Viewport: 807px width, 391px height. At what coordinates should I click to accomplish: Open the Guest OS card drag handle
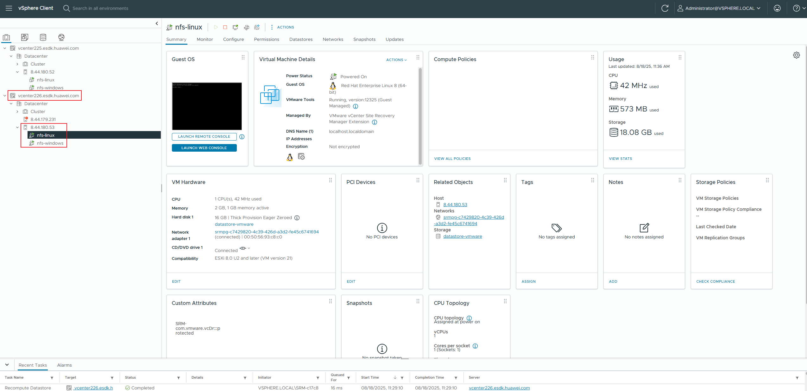(243, 57)
